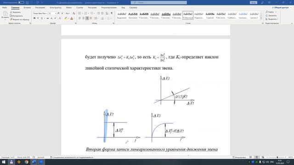Toggle subscript formatting
Viewport: 294px width, 165px height.
51,18
